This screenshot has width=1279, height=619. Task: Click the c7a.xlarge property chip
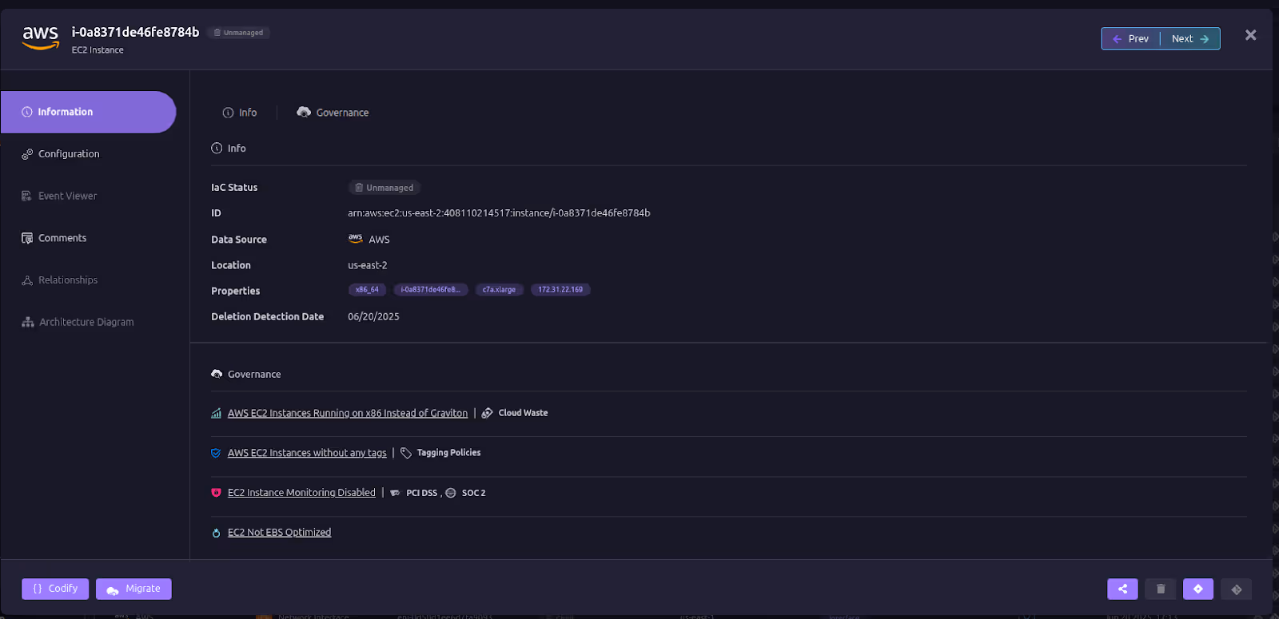tap(499, 290)
